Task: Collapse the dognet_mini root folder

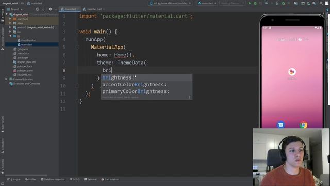Action: pyautogui.click(x=7, y=14)
